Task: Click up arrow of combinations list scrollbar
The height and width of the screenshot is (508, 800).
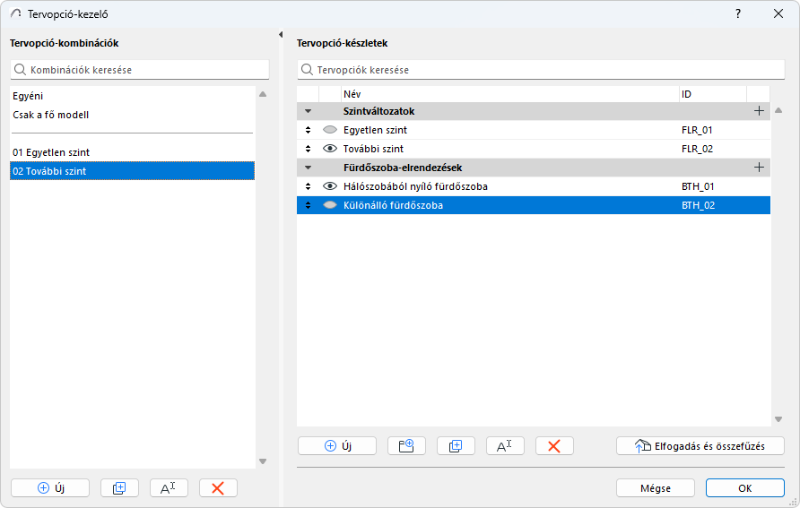Action: click(x=263, y=94)
